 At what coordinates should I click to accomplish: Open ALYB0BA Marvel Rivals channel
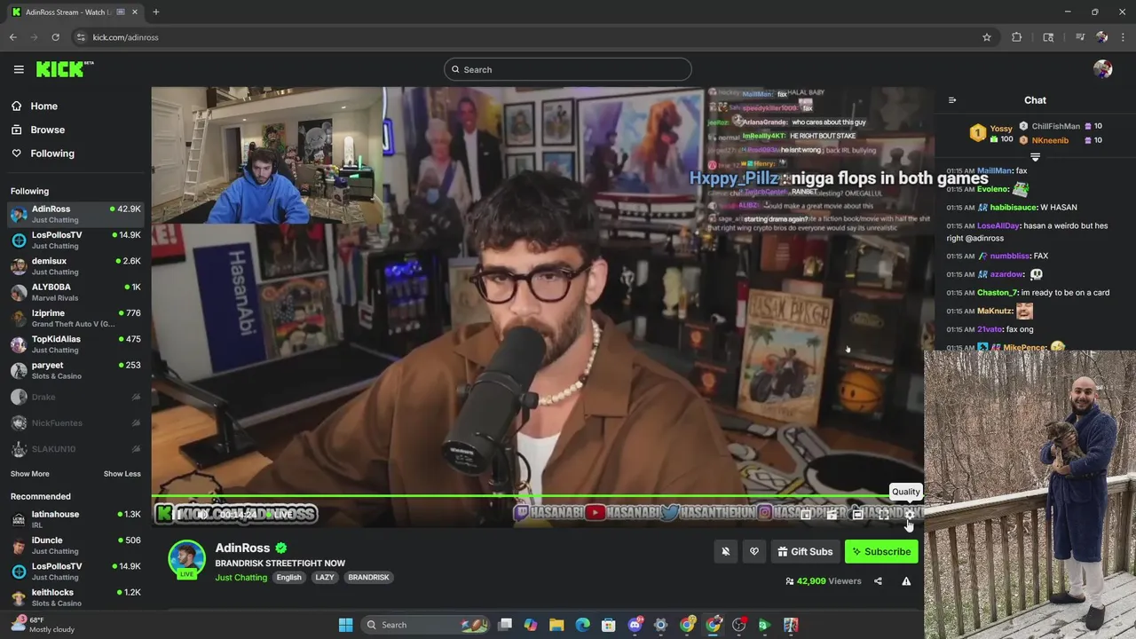point(75,292)
